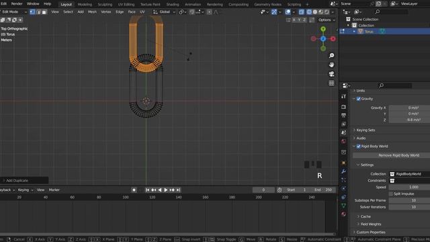This screenshot has width=430, height=242.
Task: Open the Object Data green triangle tab
Action: tap(343, 206)
